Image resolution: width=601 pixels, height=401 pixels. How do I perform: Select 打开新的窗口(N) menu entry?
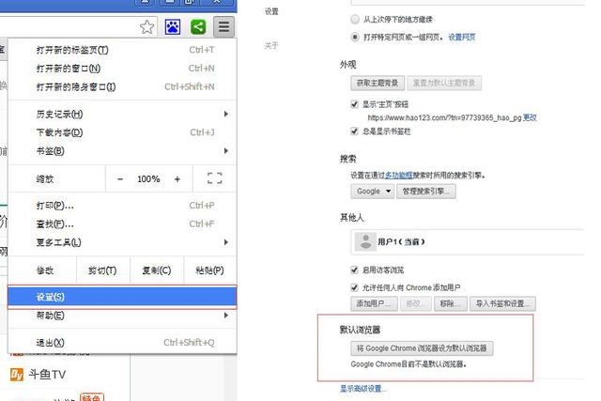point(122,69)
